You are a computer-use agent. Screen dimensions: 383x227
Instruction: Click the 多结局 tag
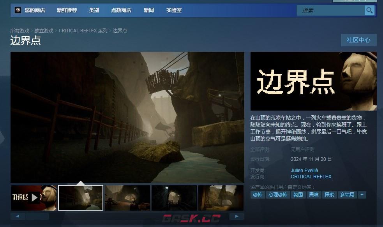click(347, 195)
